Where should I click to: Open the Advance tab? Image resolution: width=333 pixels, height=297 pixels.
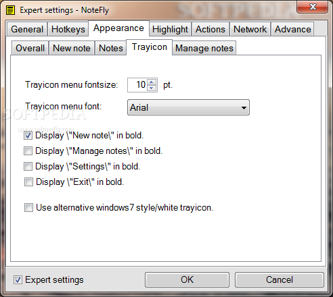(x=292, y=29)
